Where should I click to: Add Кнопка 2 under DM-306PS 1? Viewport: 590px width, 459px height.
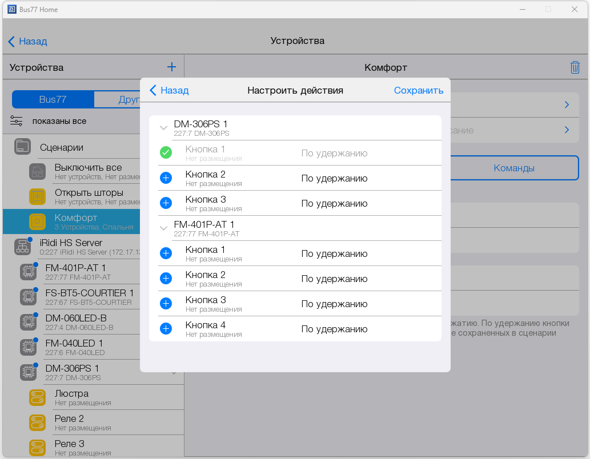(x=166, y=178)
